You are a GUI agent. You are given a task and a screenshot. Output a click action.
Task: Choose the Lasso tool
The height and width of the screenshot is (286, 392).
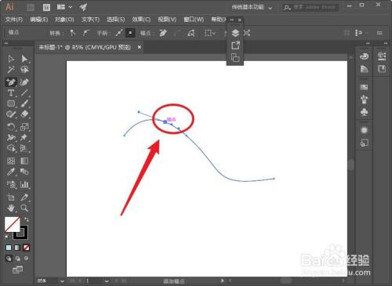tap(24, 70)
